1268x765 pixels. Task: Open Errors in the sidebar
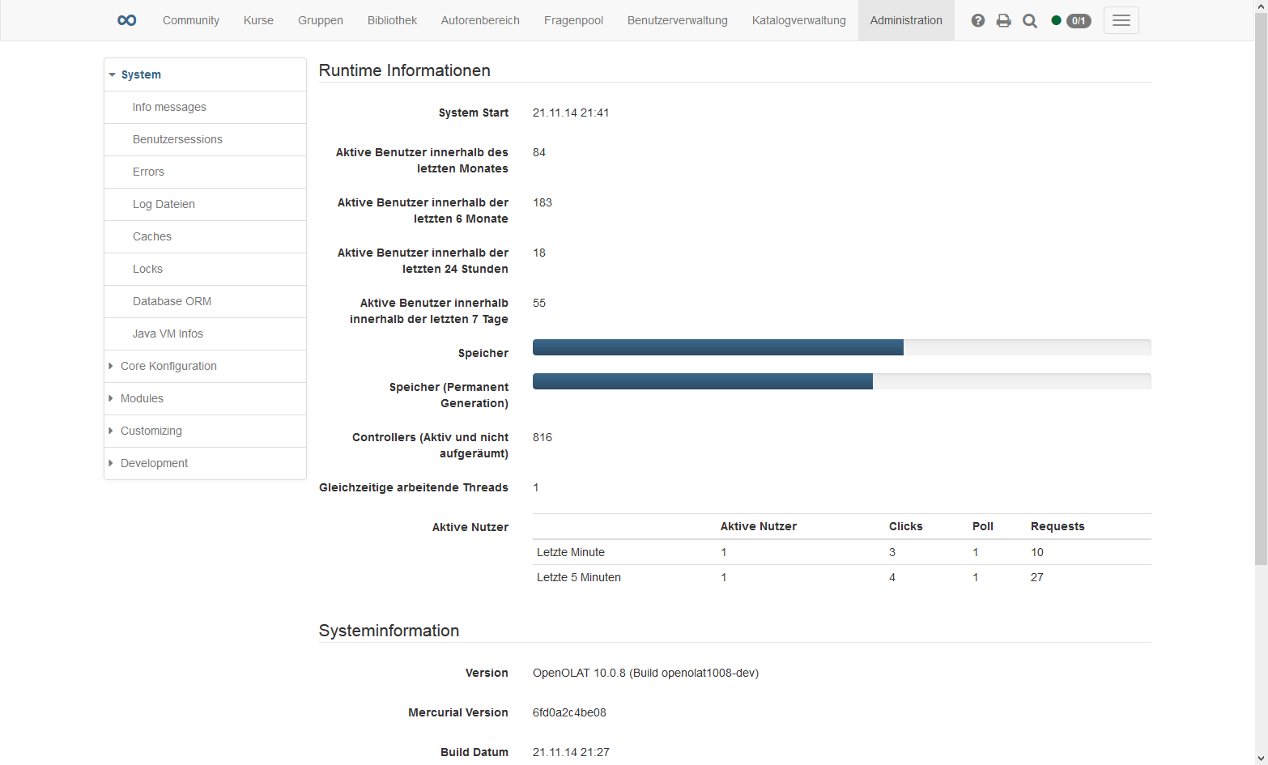coord(205,172)
